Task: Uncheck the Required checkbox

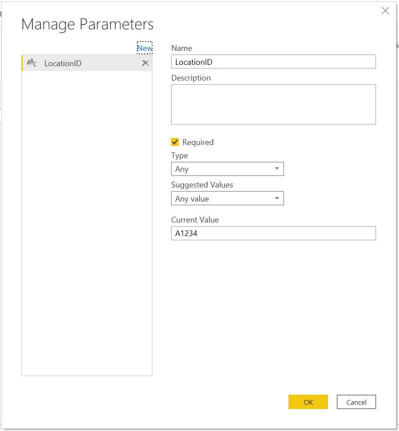Action: (x=175, y=142)
